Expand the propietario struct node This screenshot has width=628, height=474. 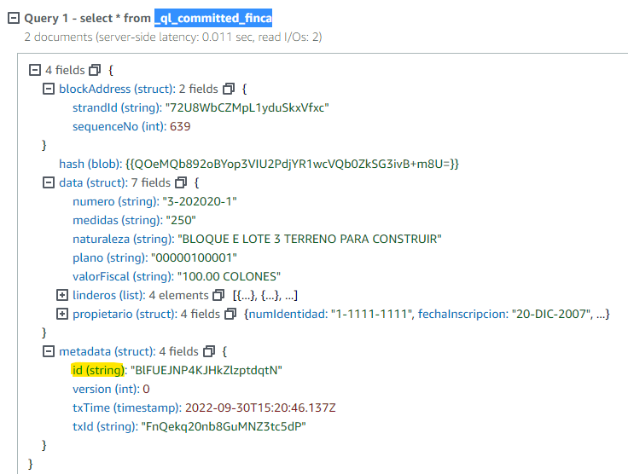pyautogui.click(x=62, y=314)
